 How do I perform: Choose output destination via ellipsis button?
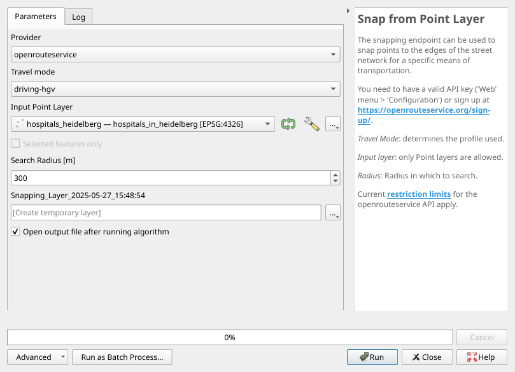pyautogui.click(x=333, y=213)
